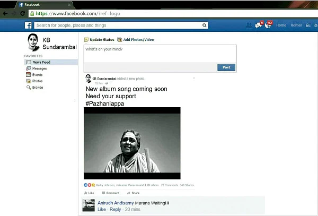This screenshot has height=216, width=318.
Task: Click Share under the post
Action: (x=133, y=193)
